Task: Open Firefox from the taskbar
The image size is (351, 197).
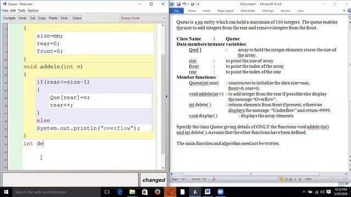Action: click(x=157, y=192)
